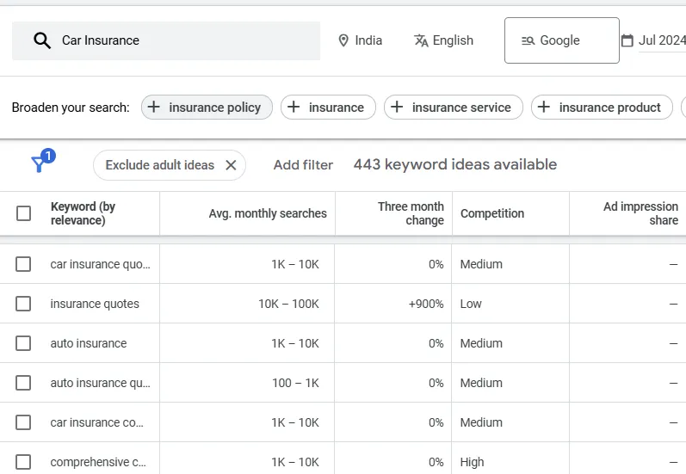Add the insurance policy suggestion

pyautogui.click(x=207, y=108)
